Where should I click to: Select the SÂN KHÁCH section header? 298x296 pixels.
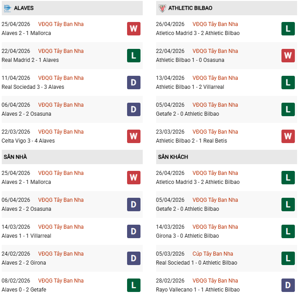[226, 157]
